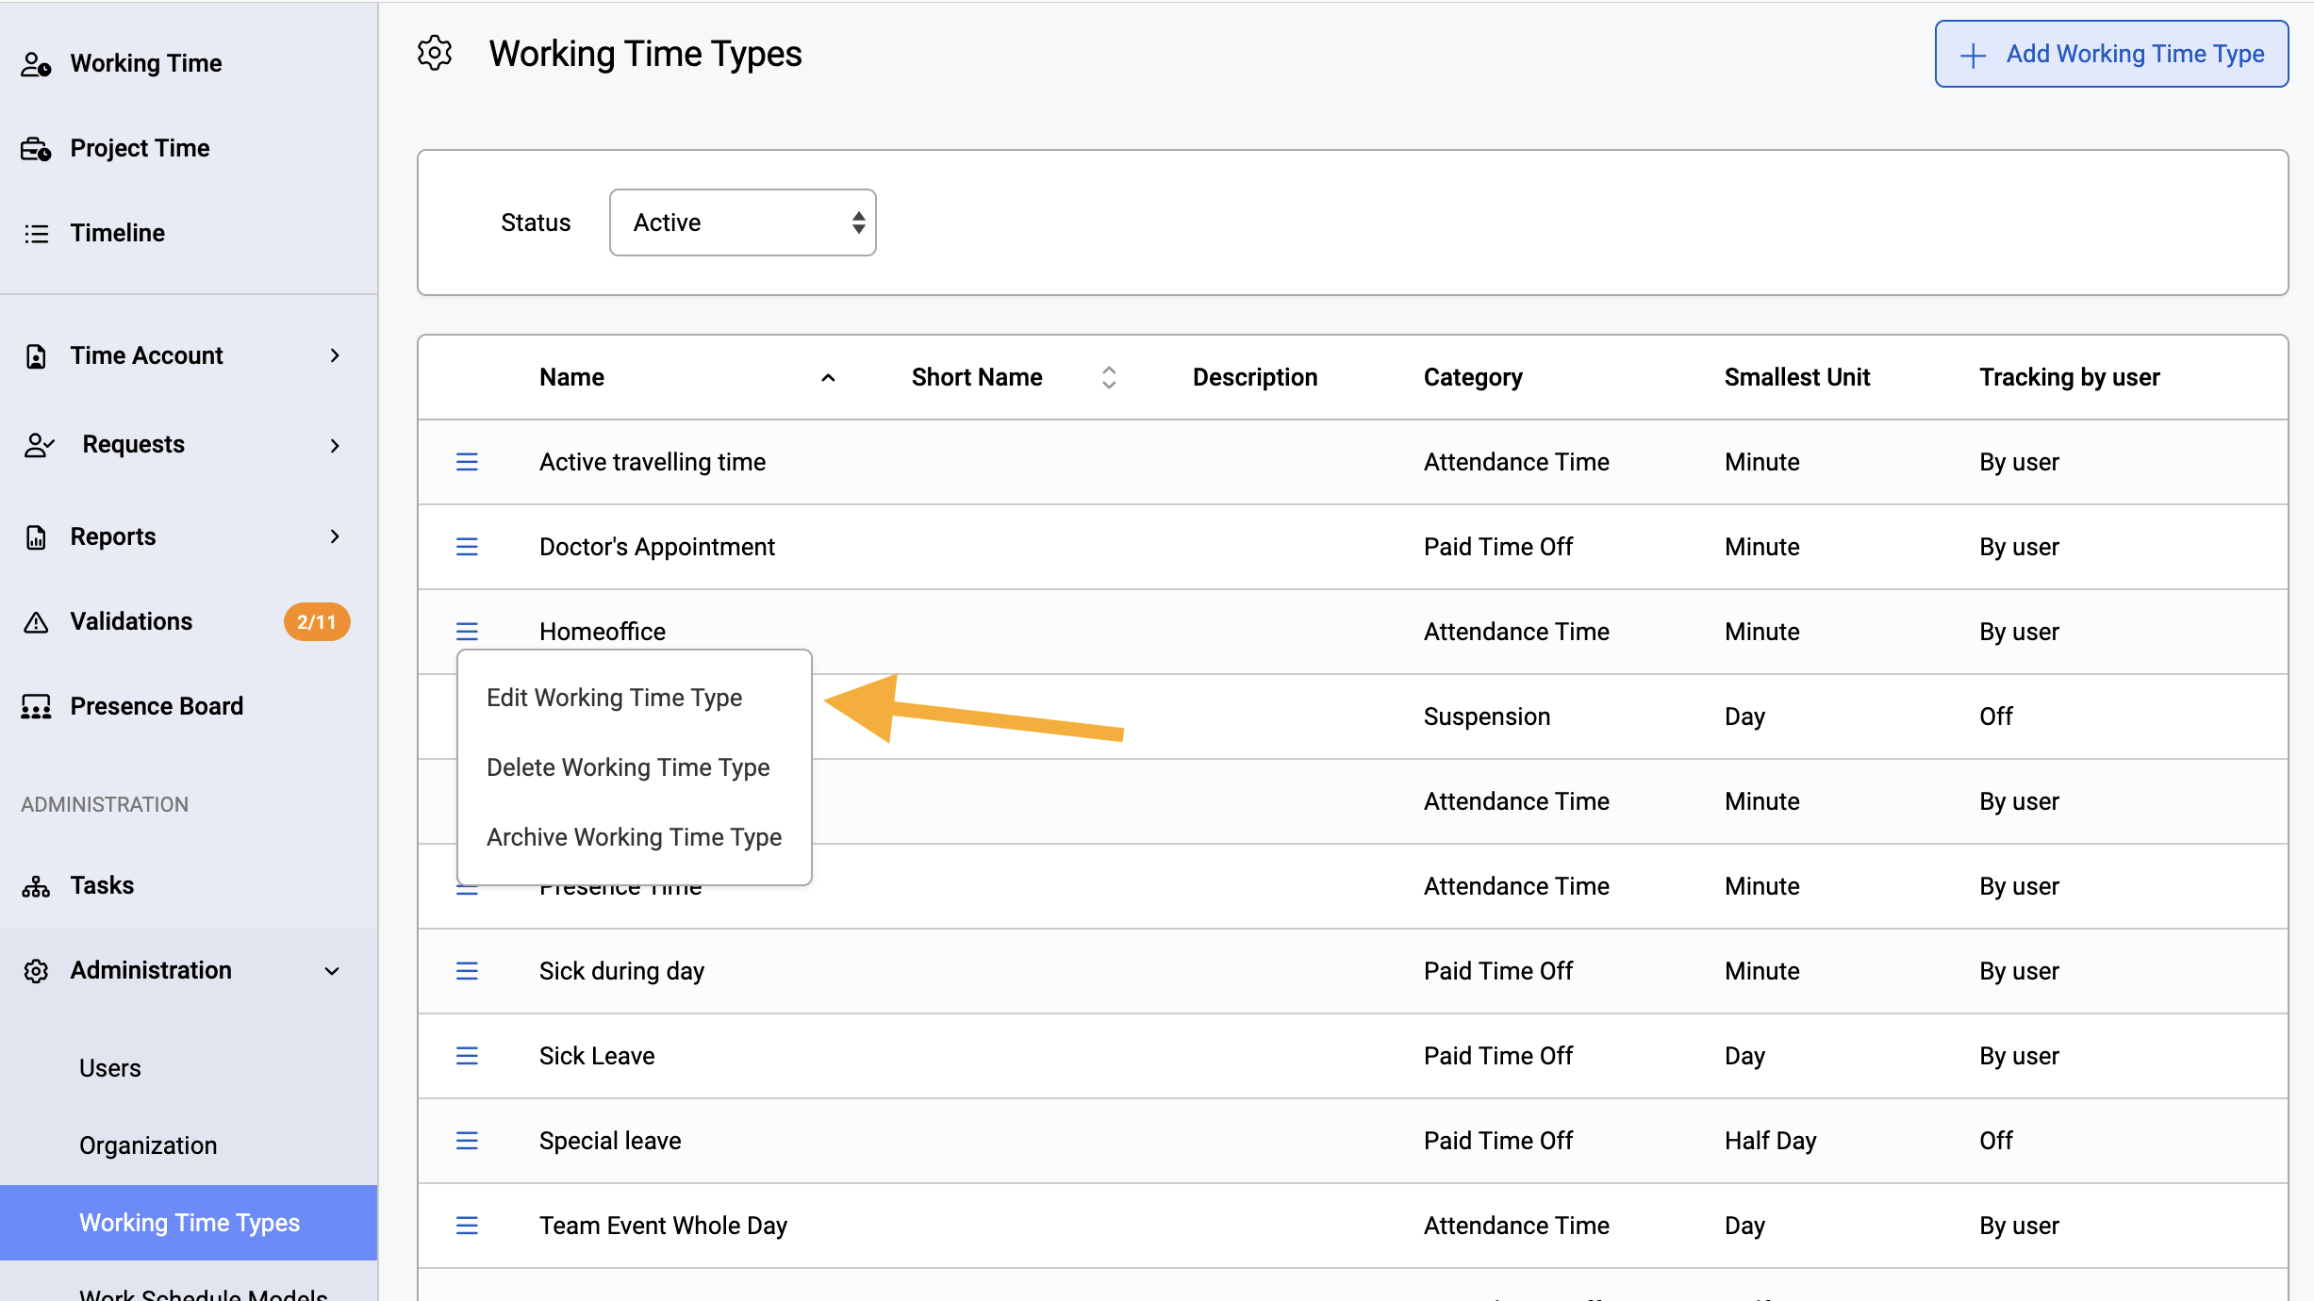Click the Reports file icon
Screen dimensions: 2314x1301
[x=36, y=537]
